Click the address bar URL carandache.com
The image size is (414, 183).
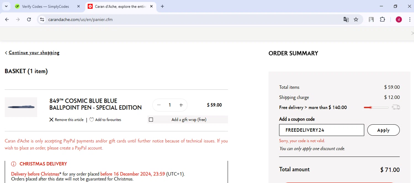coord(80,20)
